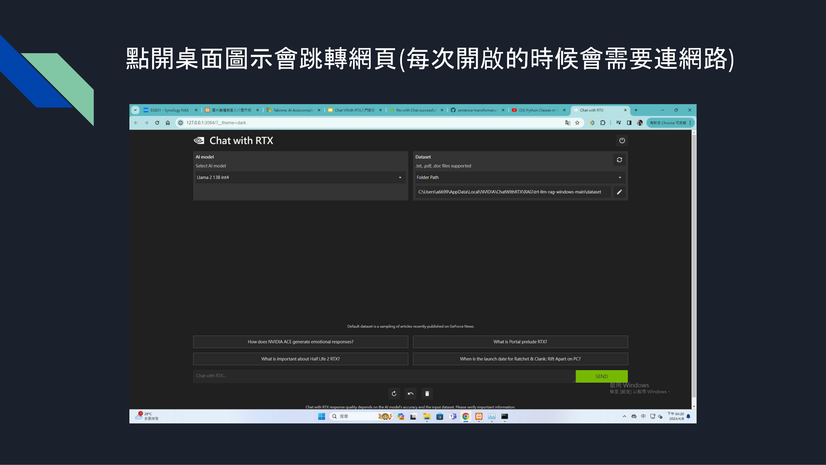This screenshot has height=465, width=826.
Task: Click the new Chrome version available button
Action: (668, 123)
